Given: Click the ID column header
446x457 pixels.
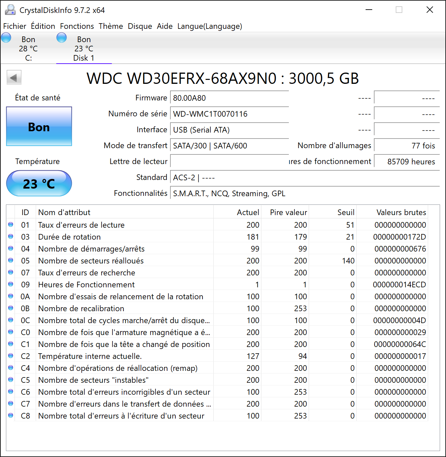Looking at the screenshot, I should (25, 212).
